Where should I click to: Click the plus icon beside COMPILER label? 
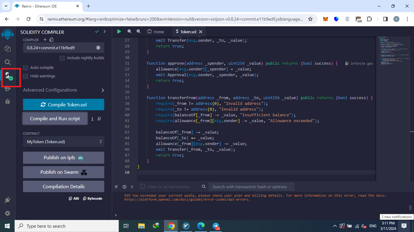pos(45,40)
